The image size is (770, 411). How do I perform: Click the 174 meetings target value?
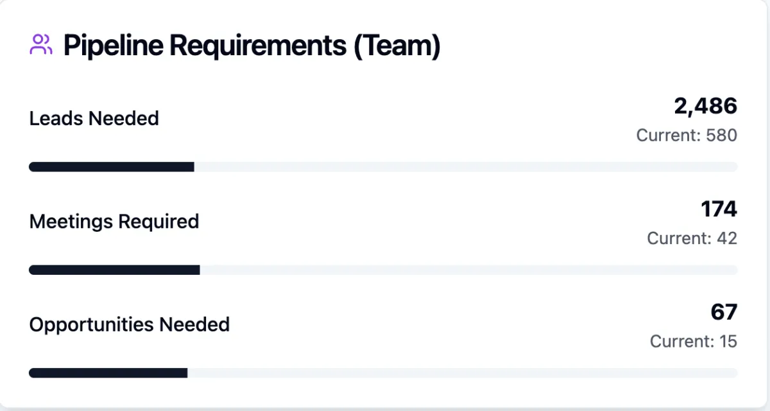point(719,209)
